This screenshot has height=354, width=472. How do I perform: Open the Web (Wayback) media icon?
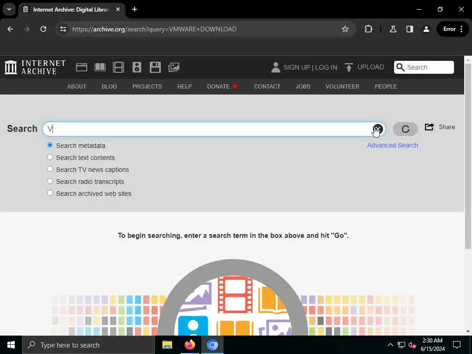[x=81, y=67]
